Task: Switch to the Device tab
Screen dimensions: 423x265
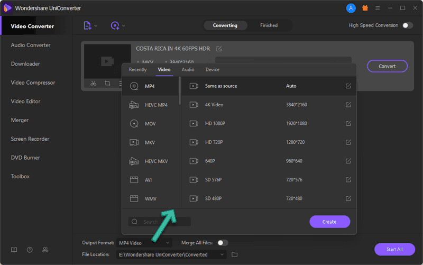Action: 213,70
